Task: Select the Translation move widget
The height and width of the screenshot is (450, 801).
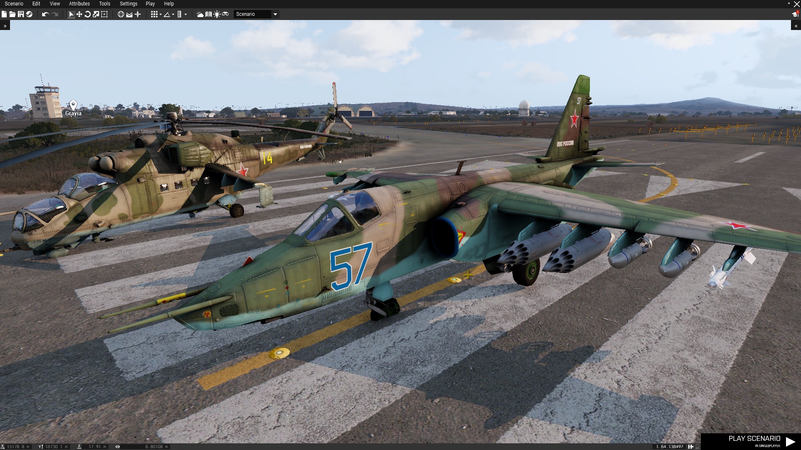Action: click(x=79, y=14)
